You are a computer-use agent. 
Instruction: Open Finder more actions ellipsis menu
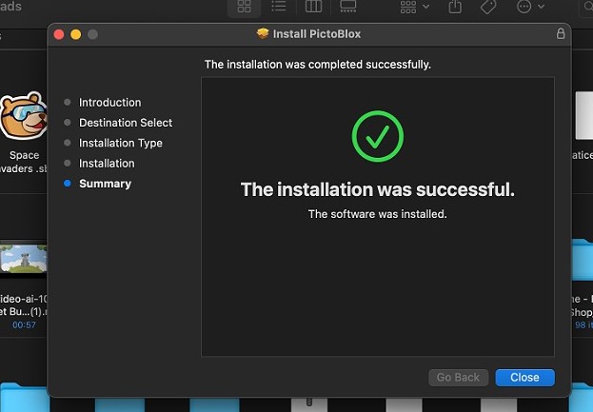(530, 7)
